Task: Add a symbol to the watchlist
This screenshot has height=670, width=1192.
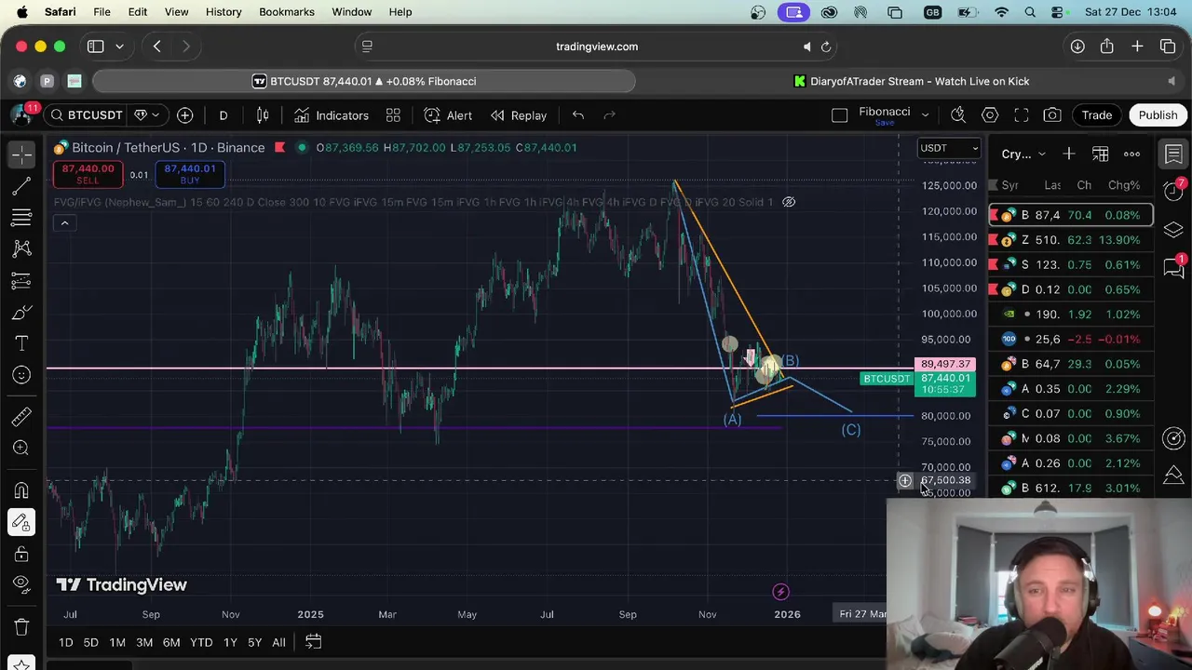Action: click(1069, 154)
